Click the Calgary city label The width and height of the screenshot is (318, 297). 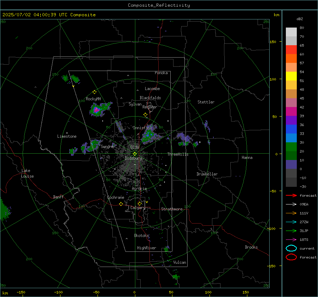click(x=138, y=208)
